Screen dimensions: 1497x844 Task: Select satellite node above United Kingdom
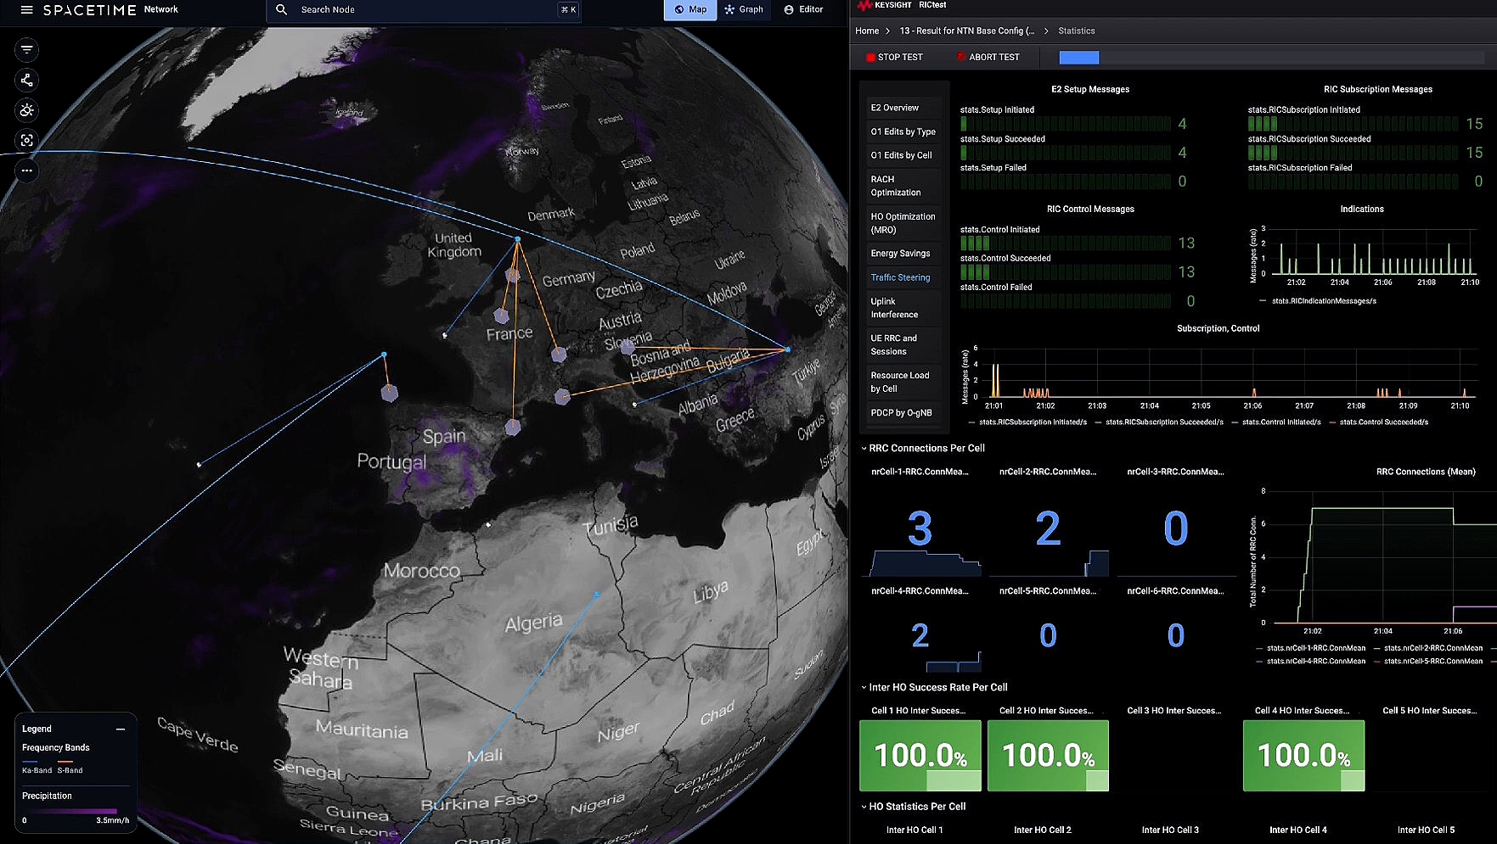(x=517, y=239)
